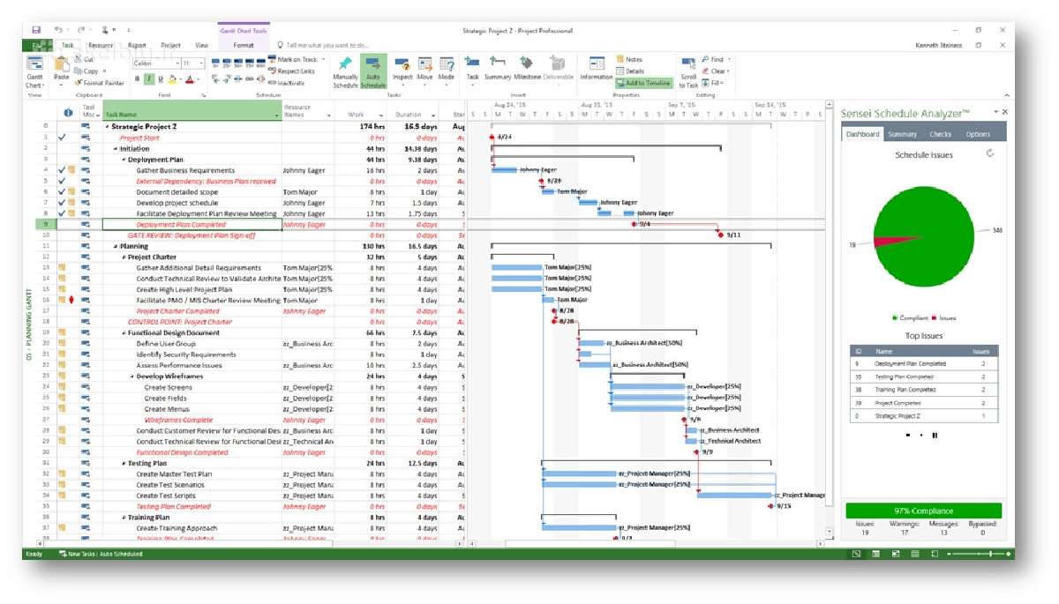1059x604 pixels.
Task: Open the Duration column filter dropdown
Action: coord(433,116)
